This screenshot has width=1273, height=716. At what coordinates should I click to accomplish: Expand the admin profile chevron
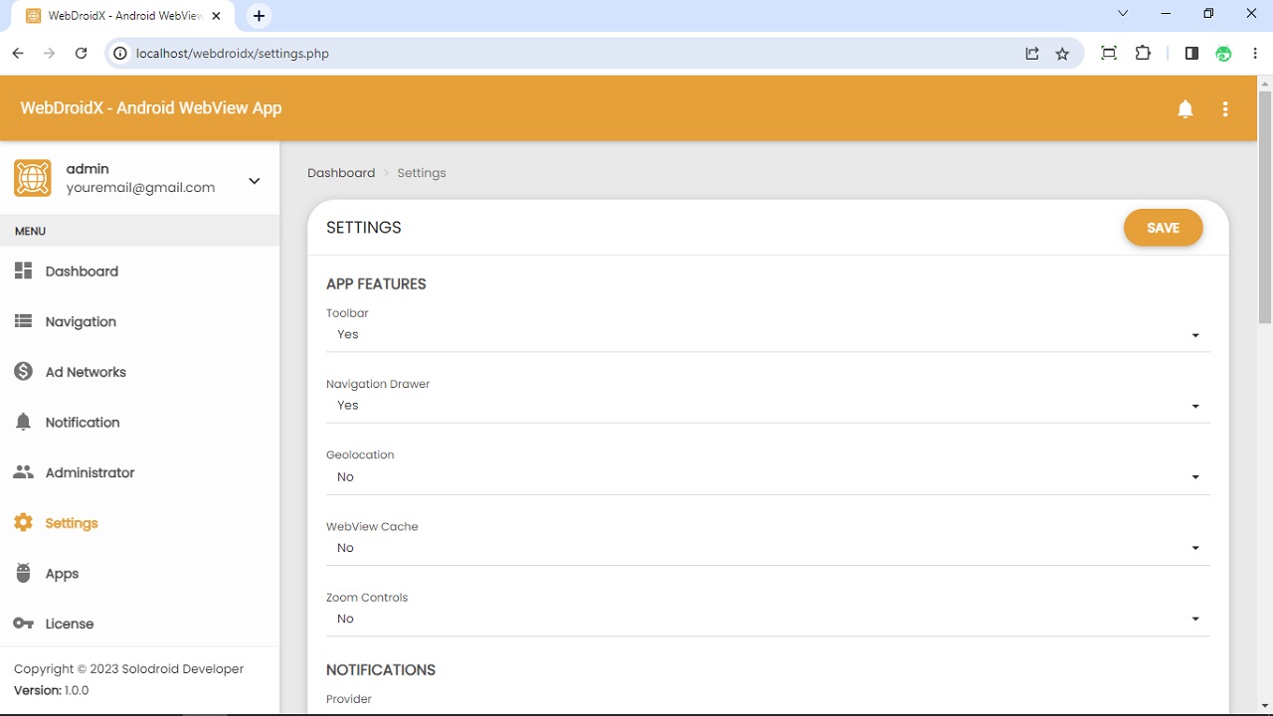tap(254, 180)
